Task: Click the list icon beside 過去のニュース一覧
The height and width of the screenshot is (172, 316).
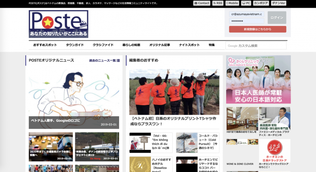Action: (x=118, y=61)
